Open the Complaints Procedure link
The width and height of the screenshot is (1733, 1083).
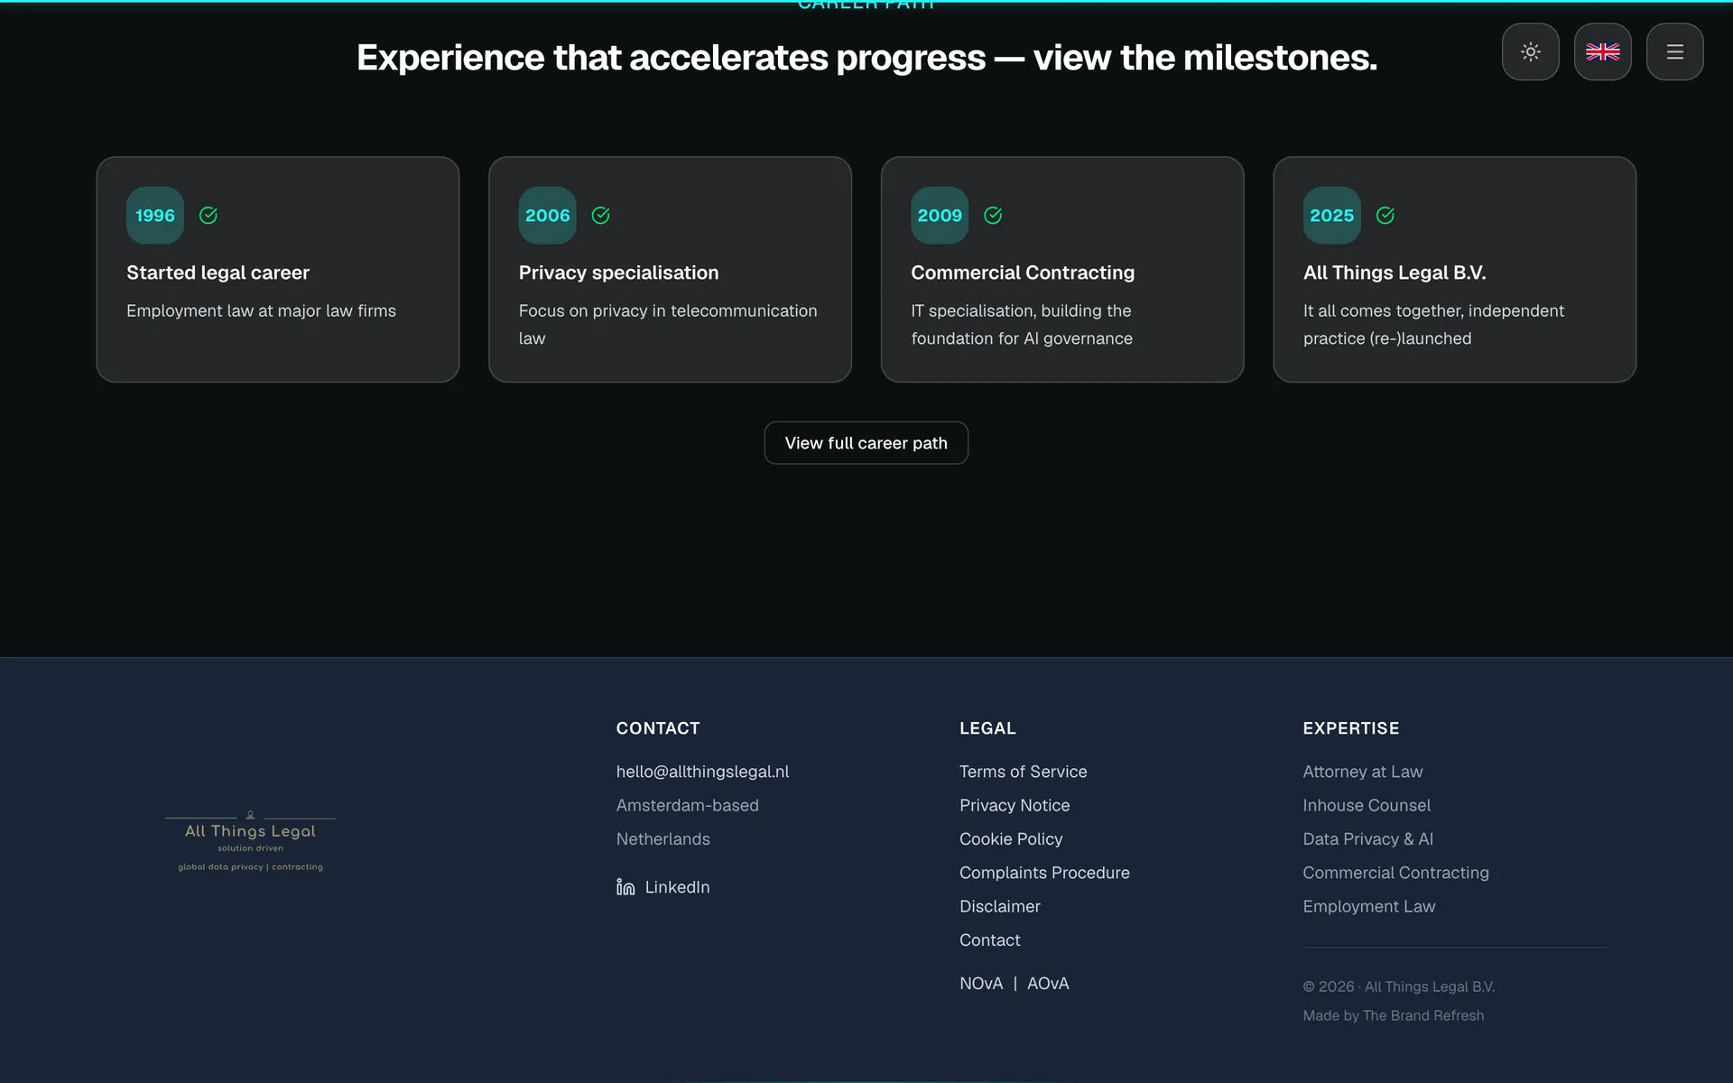[1044, 873]
